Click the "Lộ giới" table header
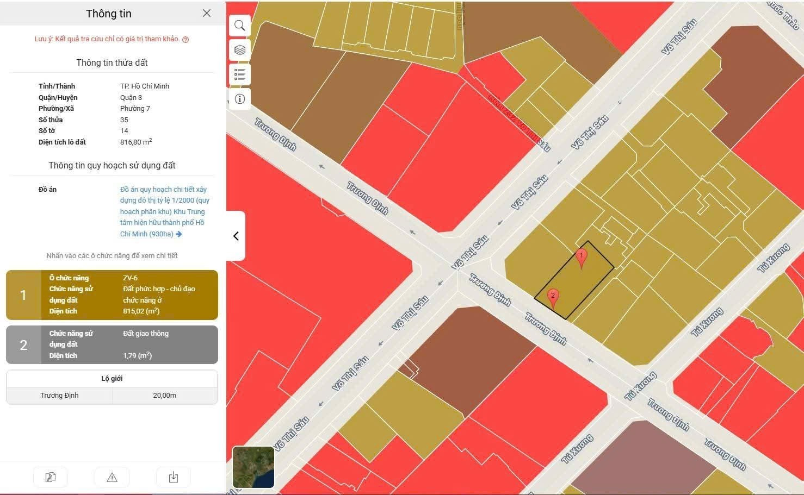804x495 pixels. (112, 379)
